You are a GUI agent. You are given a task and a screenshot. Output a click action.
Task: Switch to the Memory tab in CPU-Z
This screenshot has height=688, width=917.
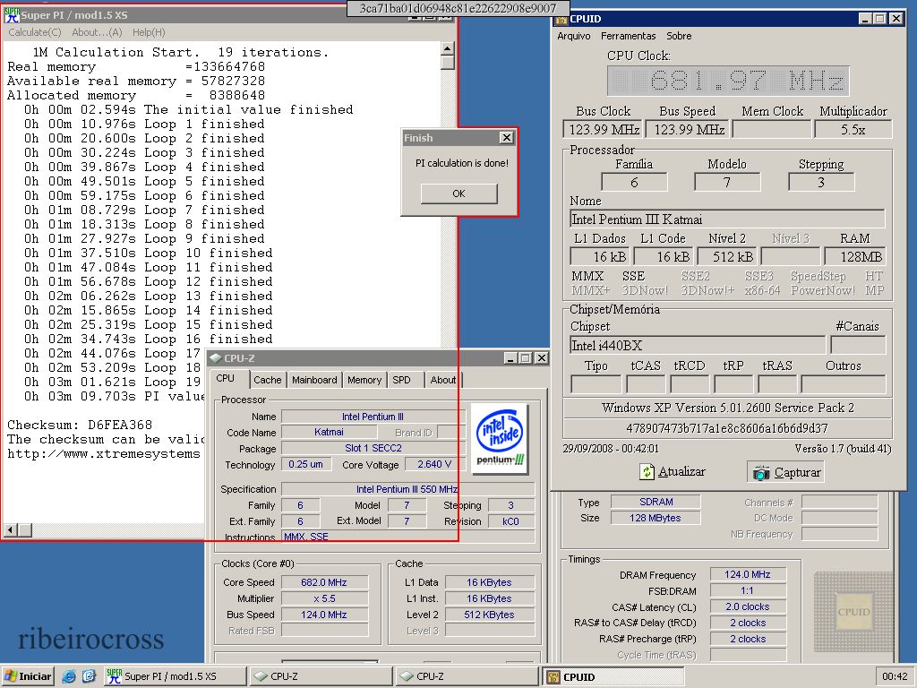[364, 380]
